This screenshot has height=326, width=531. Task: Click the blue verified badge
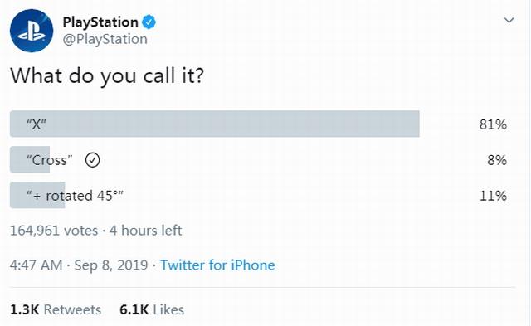tap(149, 22)
